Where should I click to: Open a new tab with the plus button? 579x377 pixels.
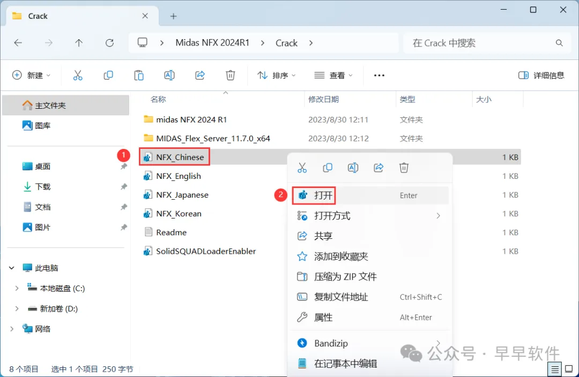(x=174, y=16)
